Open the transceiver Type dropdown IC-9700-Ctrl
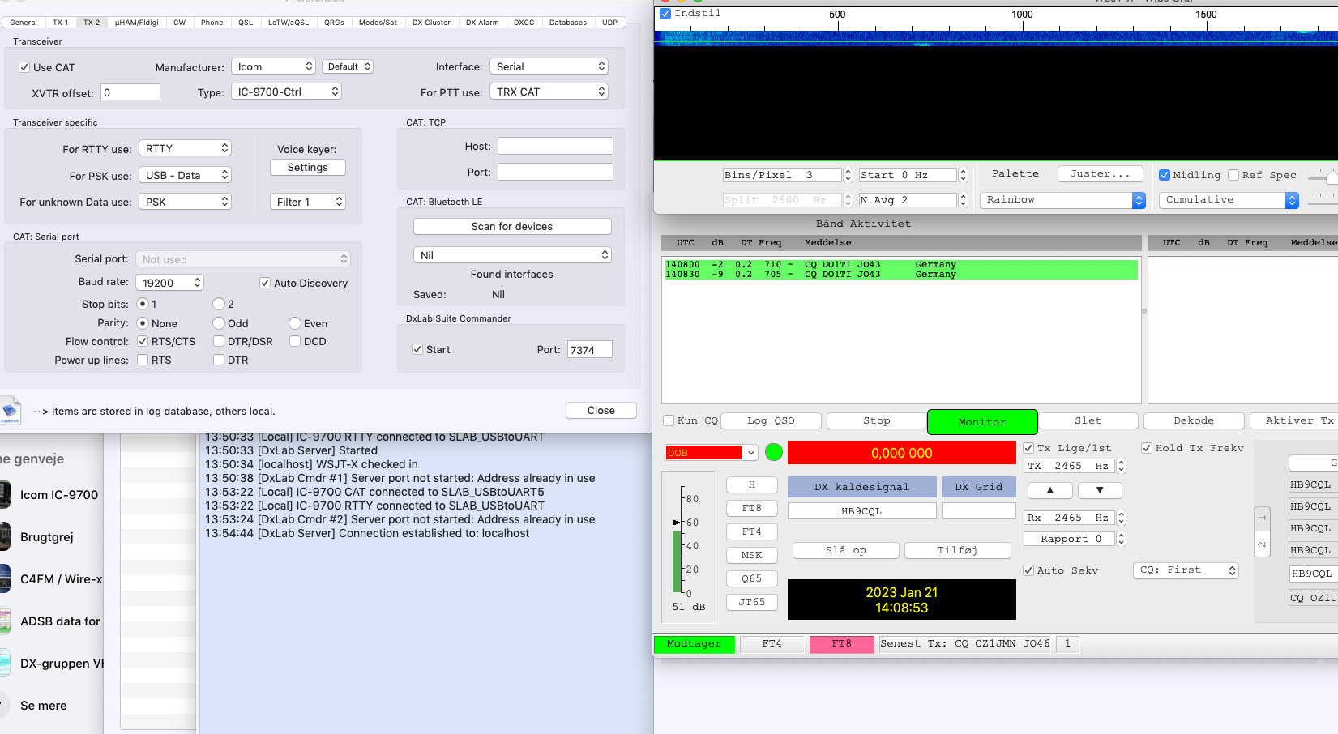 coord(286,92)
